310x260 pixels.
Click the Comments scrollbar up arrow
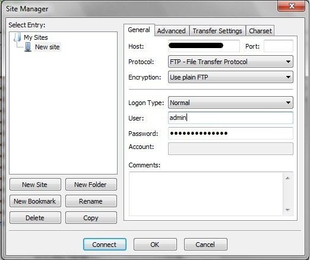click(x=287, y=178)
